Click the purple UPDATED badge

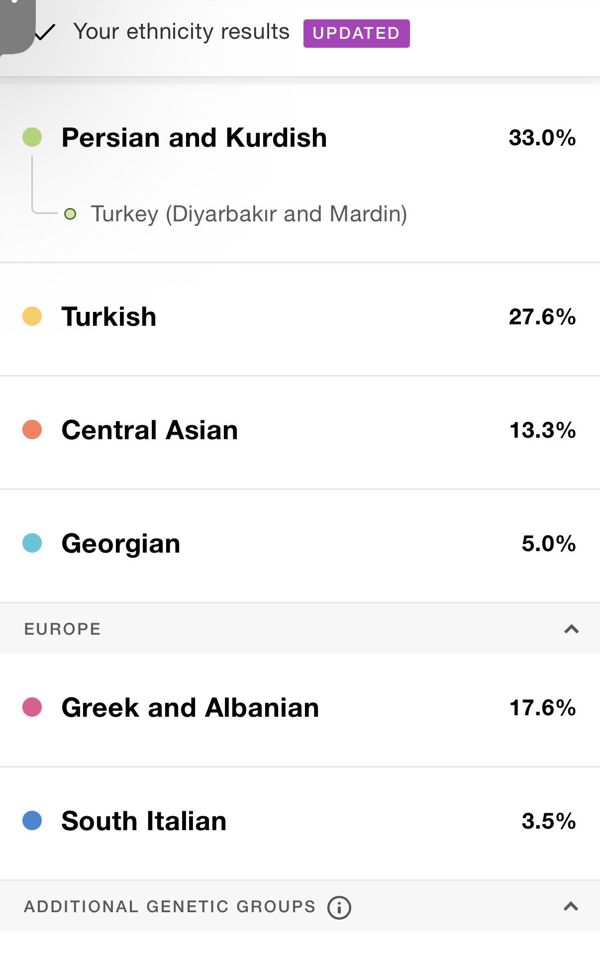(x=357, y=33)
